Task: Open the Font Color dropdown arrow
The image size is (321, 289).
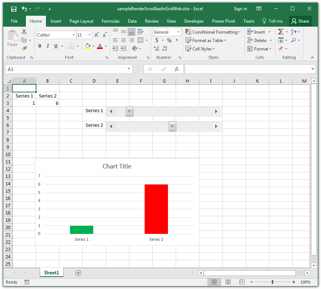Action: (x=105, y=46)
